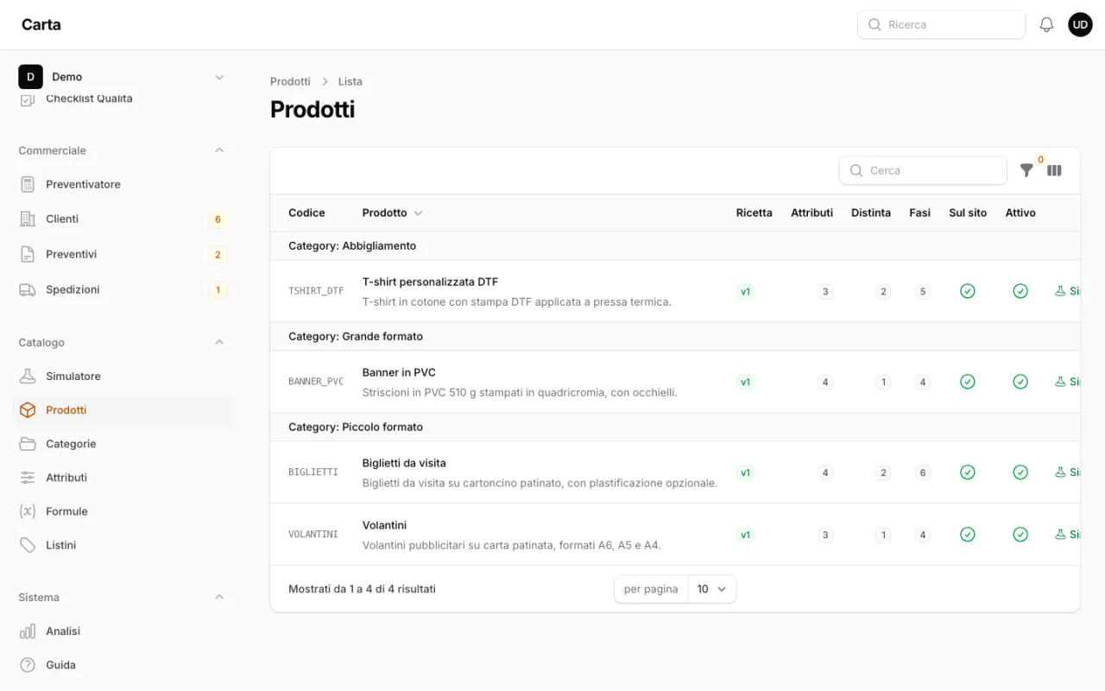Viewport: 1105px width, 691px height.
Task: Click Attivo checkmark for T-shirt personalizzata DTF
Action: [1020, 291]
